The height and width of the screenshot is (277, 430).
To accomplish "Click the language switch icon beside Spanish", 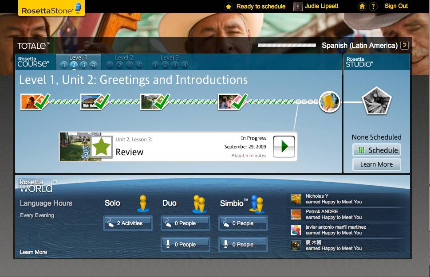I will 405,45.
